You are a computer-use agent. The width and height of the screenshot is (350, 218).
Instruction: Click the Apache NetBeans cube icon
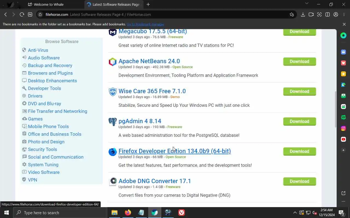tap(113, 62)
